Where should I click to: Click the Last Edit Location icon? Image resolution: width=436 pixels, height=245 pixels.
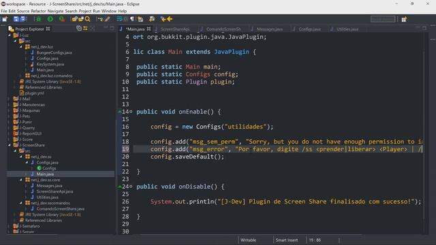coord(152,19)
